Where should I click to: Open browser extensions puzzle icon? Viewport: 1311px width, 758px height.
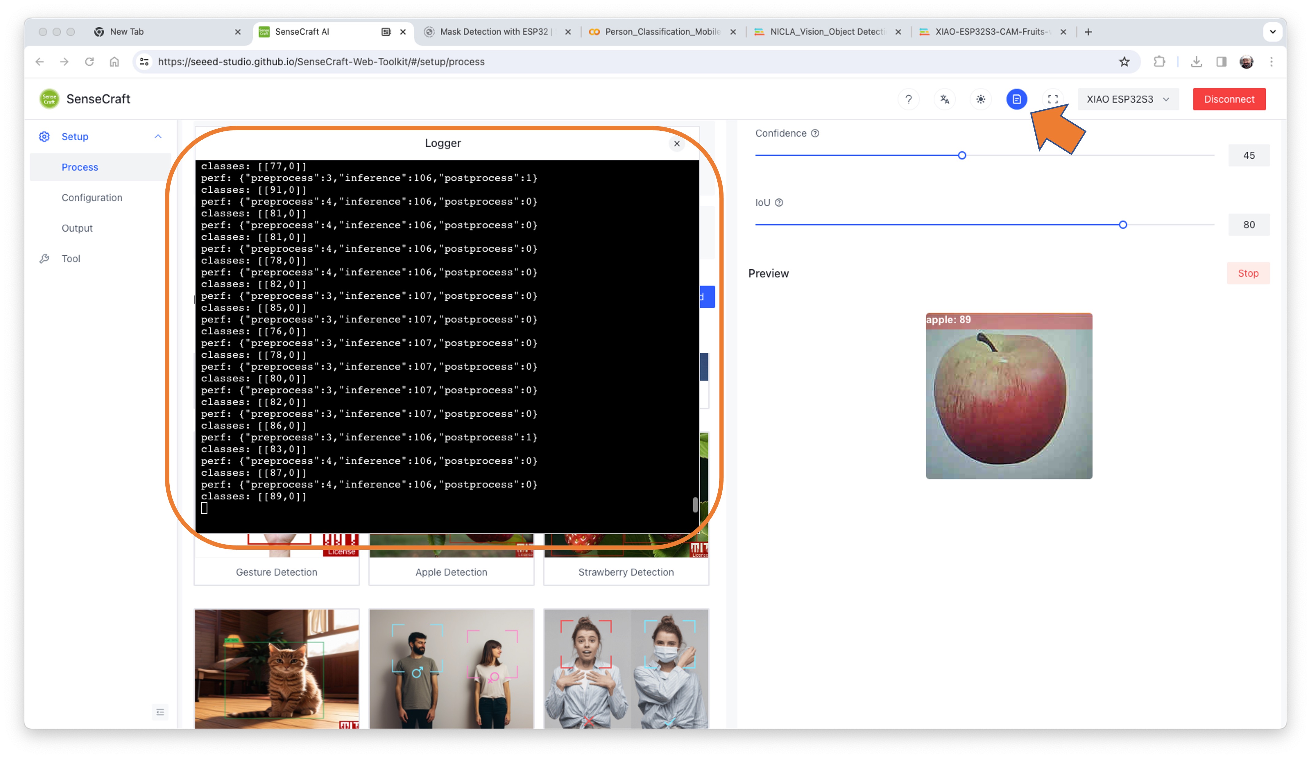[1159, 62]
